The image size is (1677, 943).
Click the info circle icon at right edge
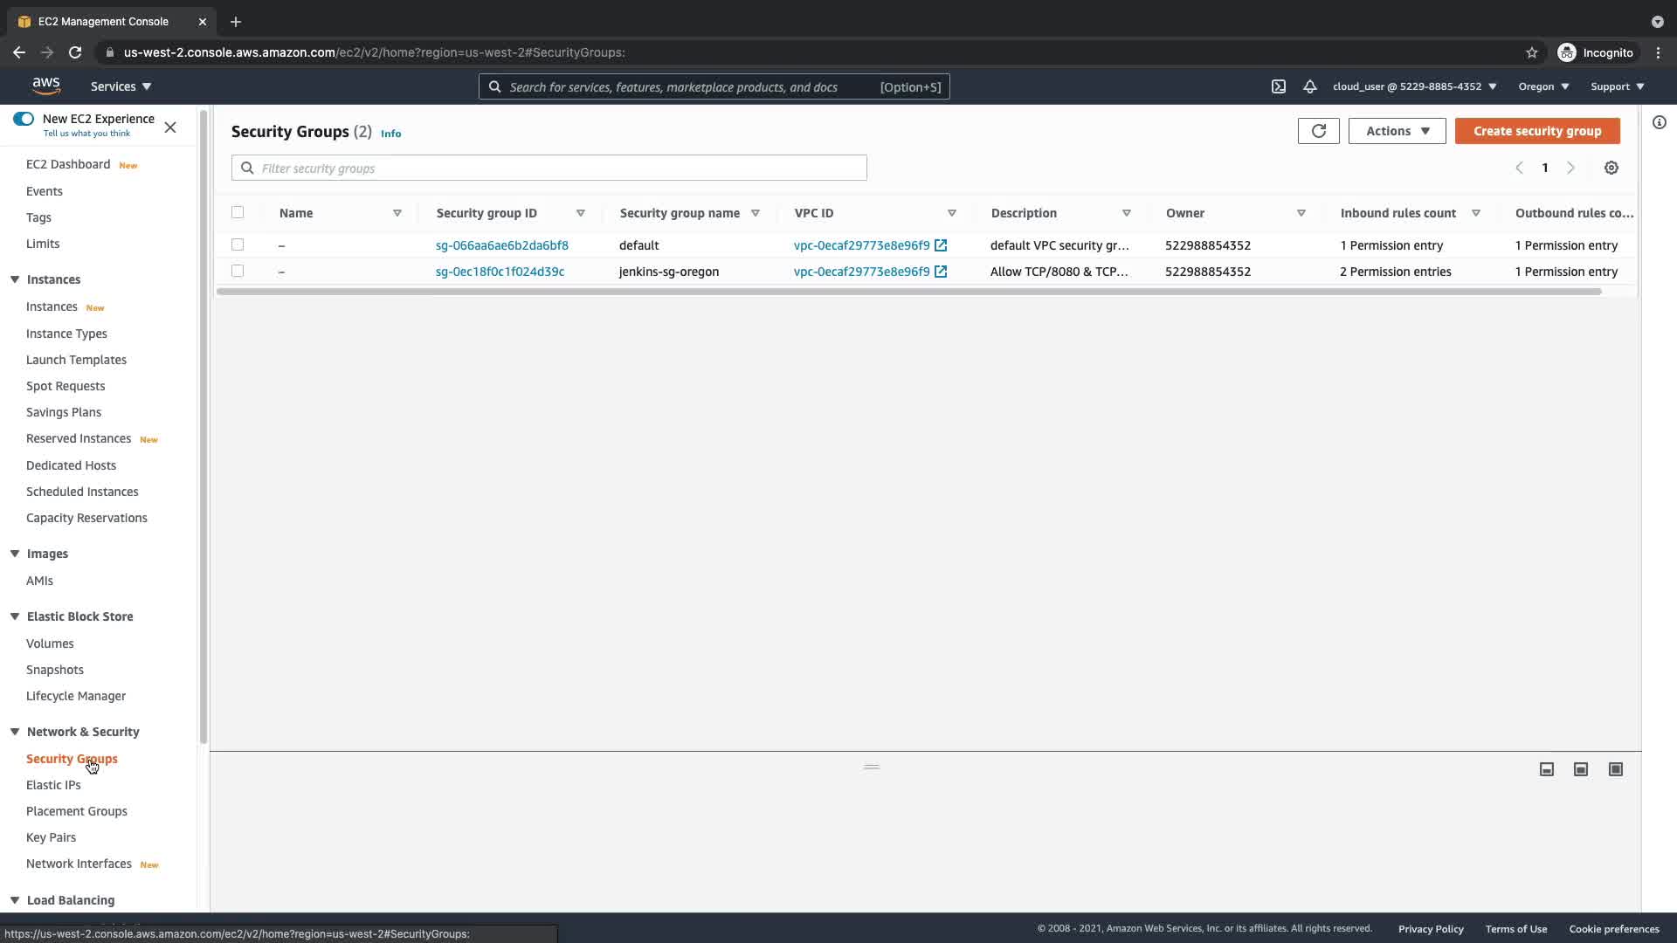[x=1659, y=122]
